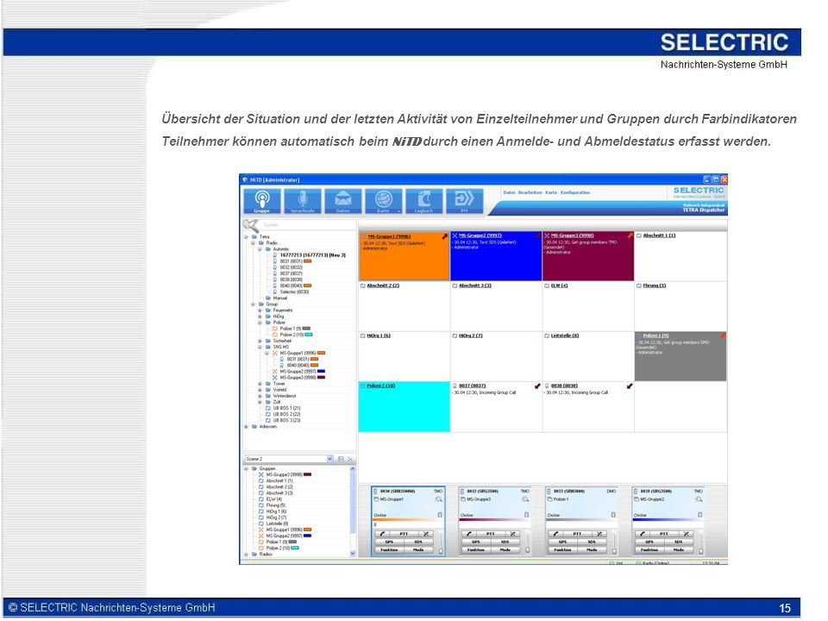Click the magnifier icon on radio 8032 panel
Viewport: 828px width, 621px height.
click(x=525, y=499)
